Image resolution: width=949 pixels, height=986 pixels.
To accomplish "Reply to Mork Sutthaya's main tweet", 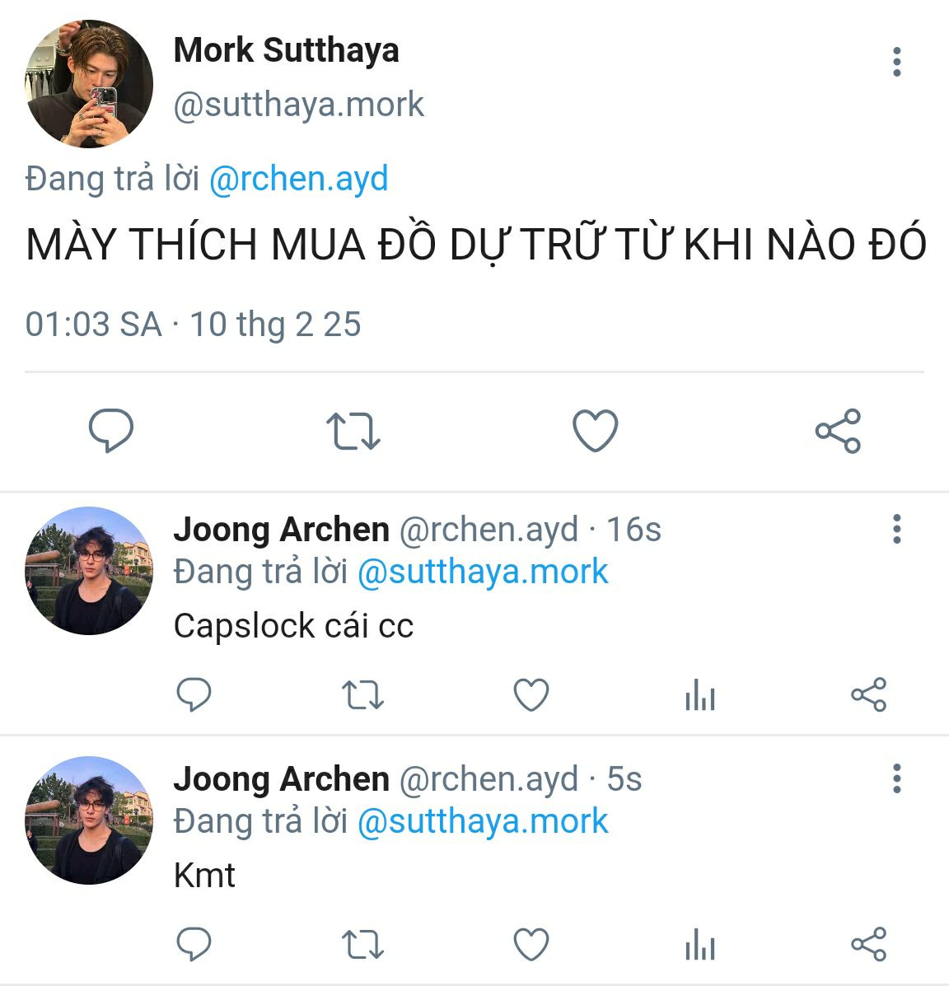I will coord(111,431).
